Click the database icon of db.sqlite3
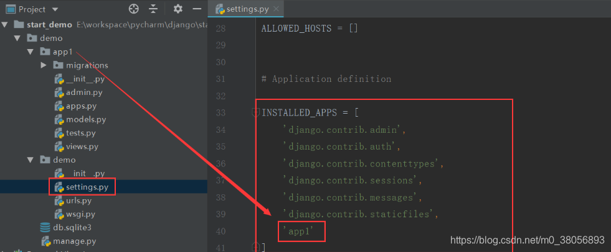611x252 pixels. [45, 228]
